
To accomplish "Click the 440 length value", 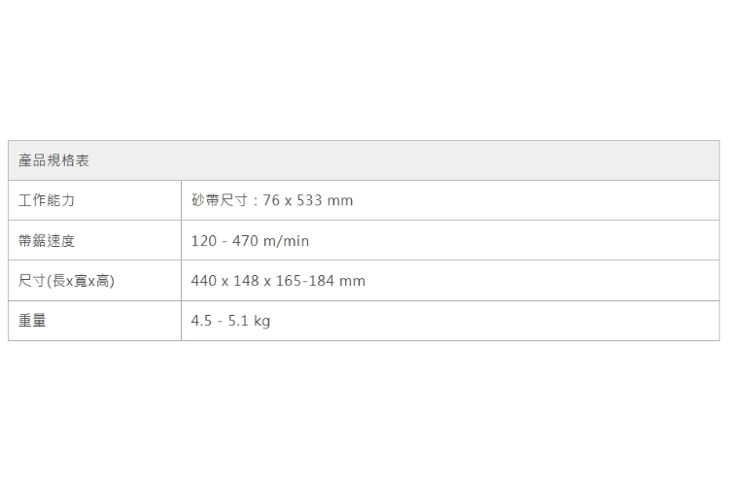I will coord(204,282).
